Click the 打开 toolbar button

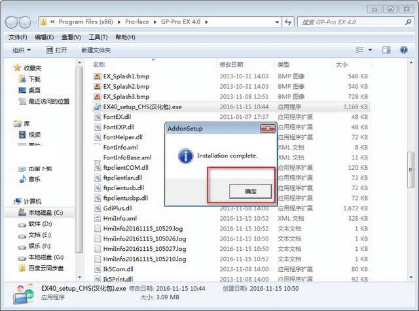coord(56,50)
